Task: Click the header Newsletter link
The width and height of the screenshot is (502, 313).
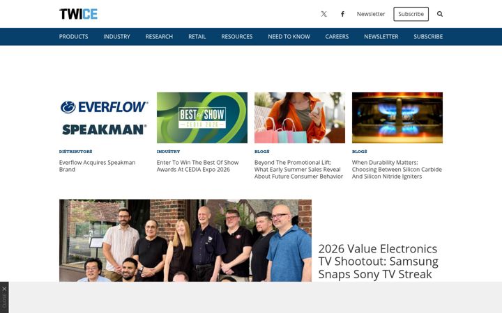Action: (x=371, y=14)
